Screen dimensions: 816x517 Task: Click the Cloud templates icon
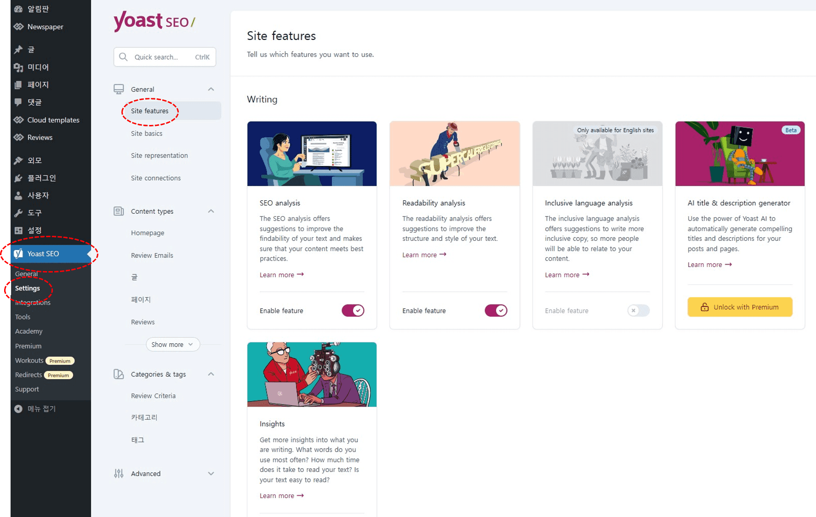tap(18, 120)
